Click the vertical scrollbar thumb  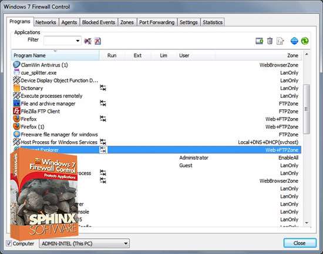coord(307,109)
